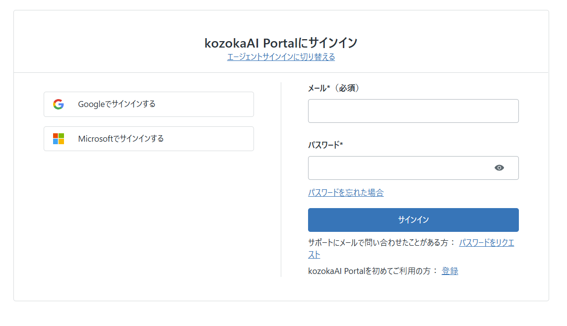Click the サポートにメールで問い合わせたことがある方 text
The image size is (567, 326).
[378, 243]
